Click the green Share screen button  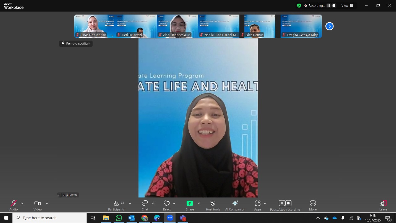coord(190,203)
